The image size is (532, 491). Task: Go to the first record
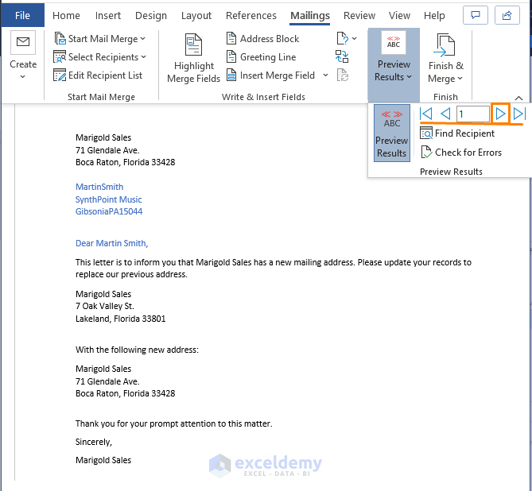[x=426, y=114]
